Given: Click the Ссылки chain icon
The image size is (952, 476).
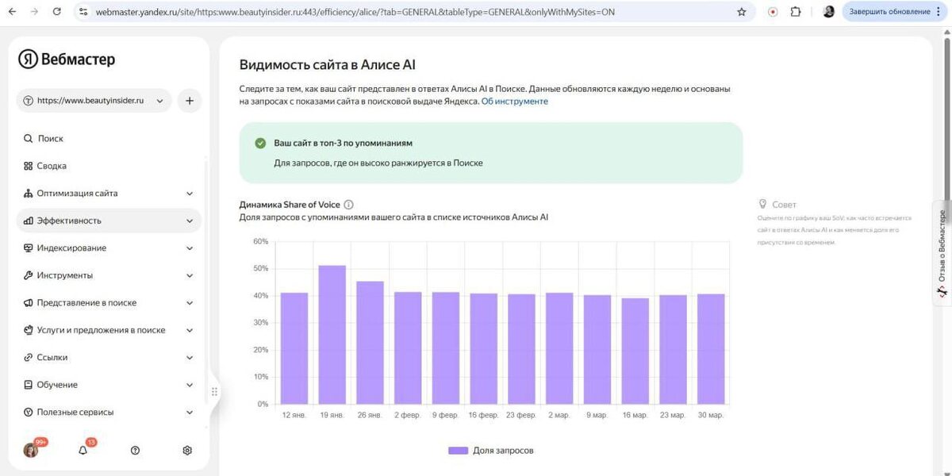Looking at the screenshot, I should pyautogui.click(x=29, y=357).
